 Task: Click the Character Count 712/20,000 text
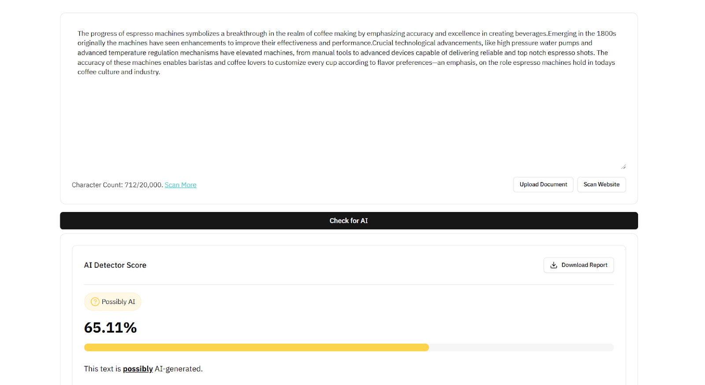tap(117, 185)
